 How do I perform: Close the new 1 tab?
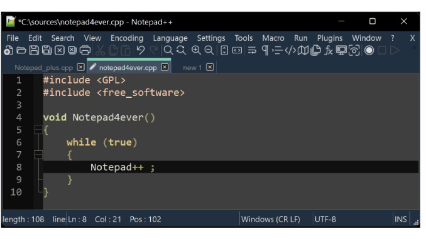coord(210,67)
